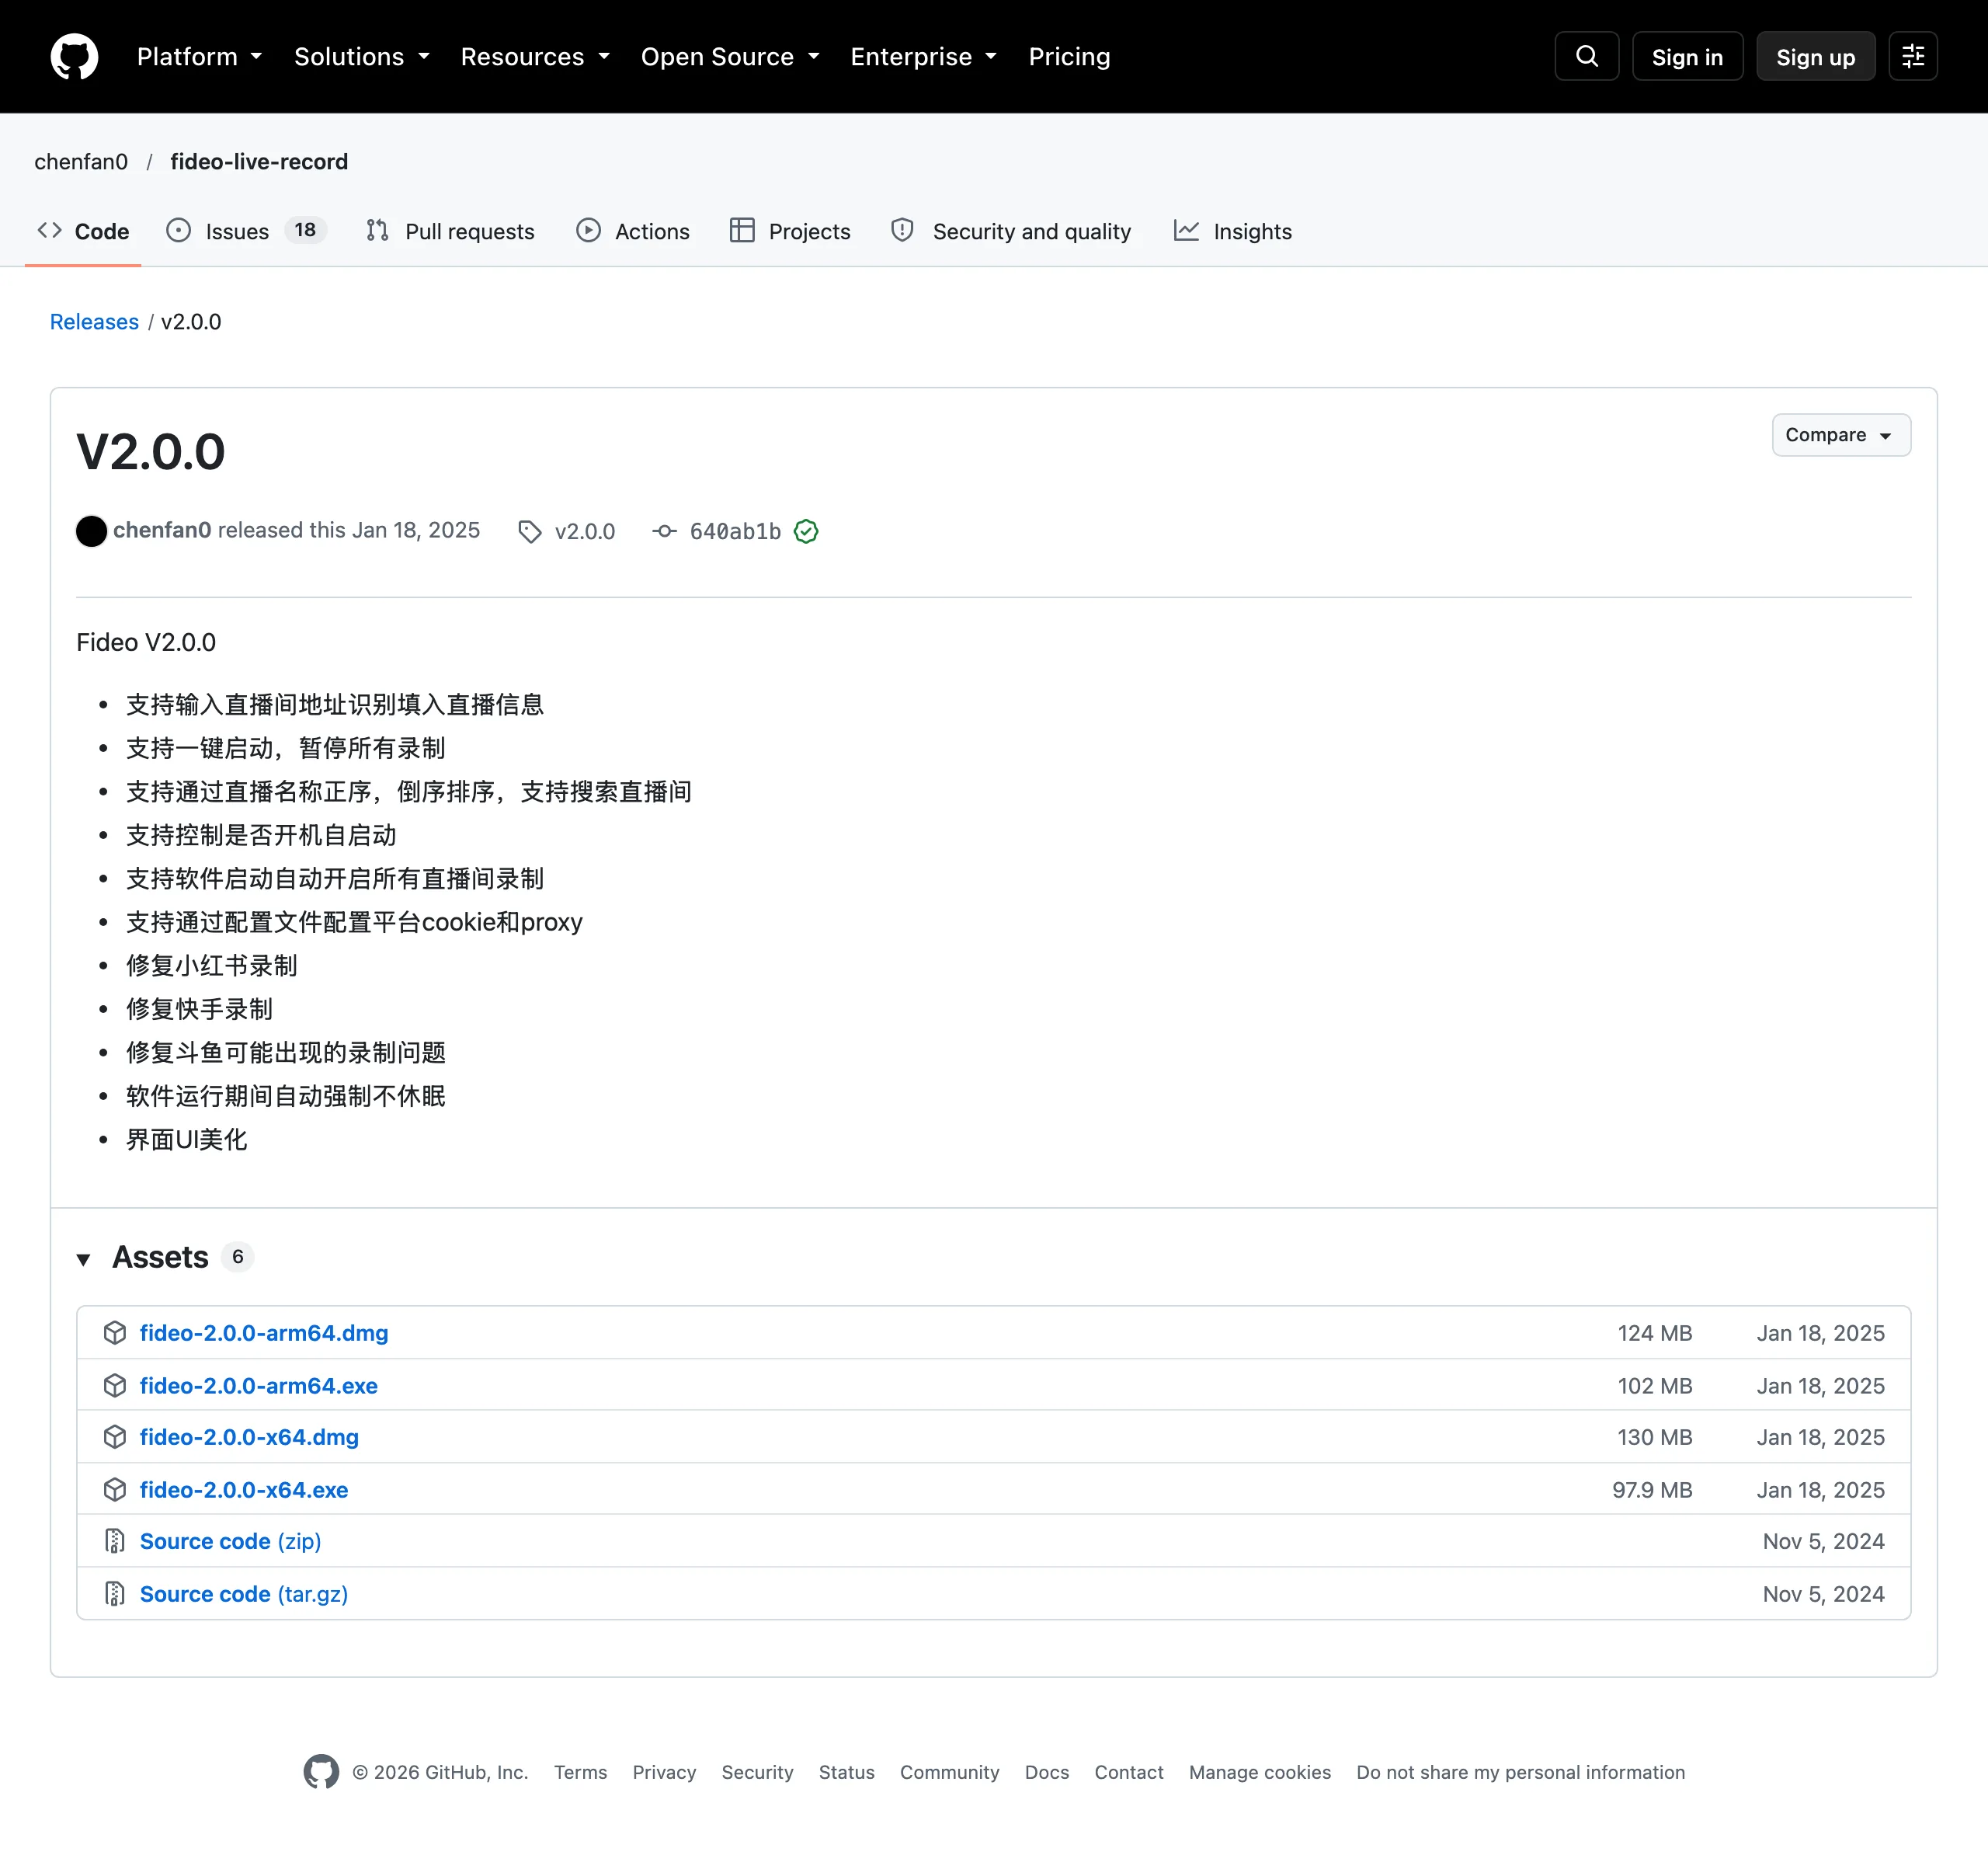Click the tag icon beside v2.0.0
This screenshot has height=1855, width=1988.
click(x=530, y=531)
